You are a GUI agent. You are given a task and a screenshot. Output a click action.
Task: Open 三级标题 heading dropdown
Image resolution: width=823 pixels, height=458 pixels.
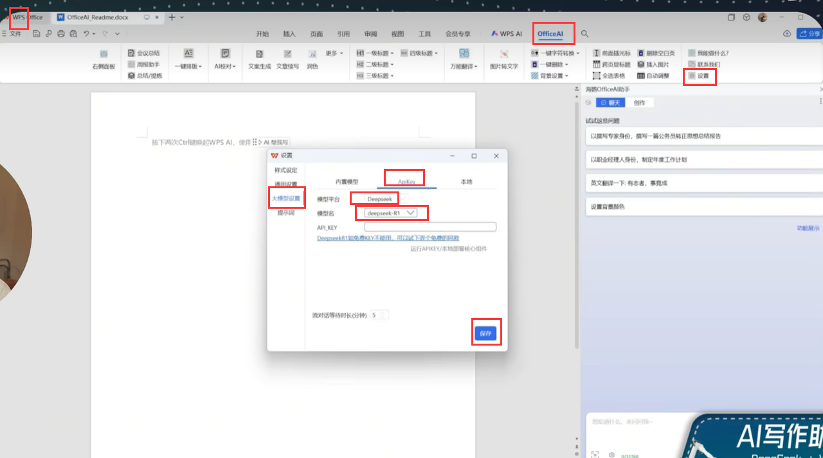coord(375,76)
